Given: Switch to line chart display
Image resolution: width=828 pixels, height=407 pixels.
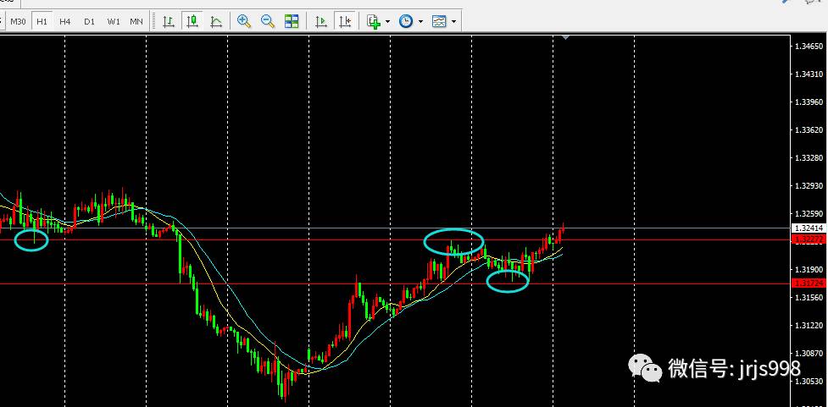Looking at the screenshot, I should click(x=217, y=21).
